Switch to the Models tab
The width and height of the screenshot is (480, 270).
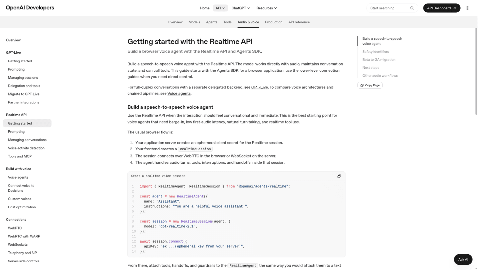point(194,22)
